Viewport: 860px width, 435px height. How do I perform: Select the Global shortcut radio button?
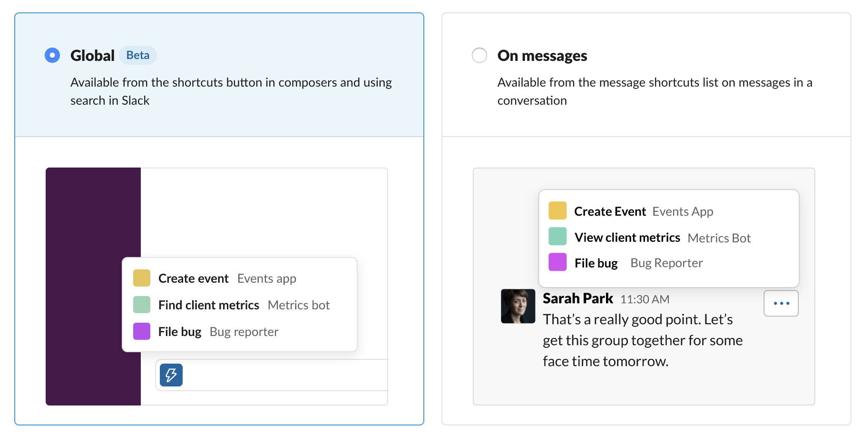point(52,55)
